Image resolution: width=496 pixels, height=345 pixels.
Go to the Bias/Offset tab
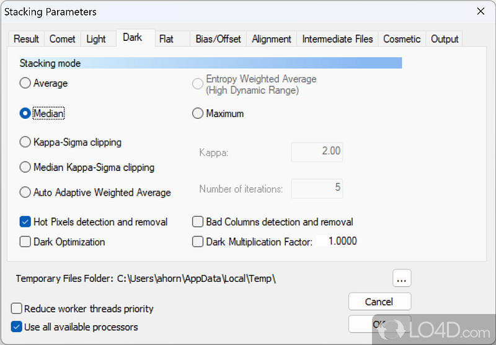coord(218,39)
